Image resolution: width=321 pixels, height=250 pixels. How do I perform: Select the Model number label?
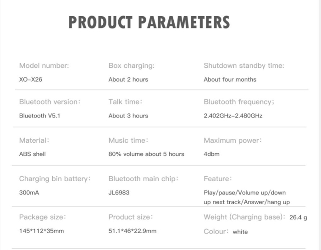pos(44,66)
